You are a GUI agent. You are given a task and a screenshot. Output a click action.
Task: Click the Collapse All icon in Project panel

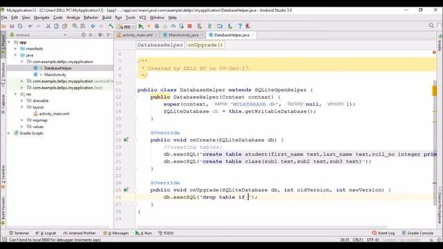pos(91,35)
